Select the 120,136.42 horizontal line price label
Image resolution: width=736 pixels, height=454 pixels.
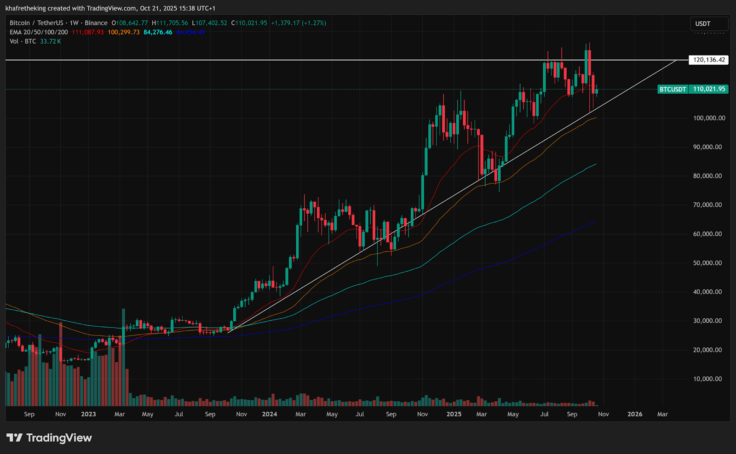[708, 60]
